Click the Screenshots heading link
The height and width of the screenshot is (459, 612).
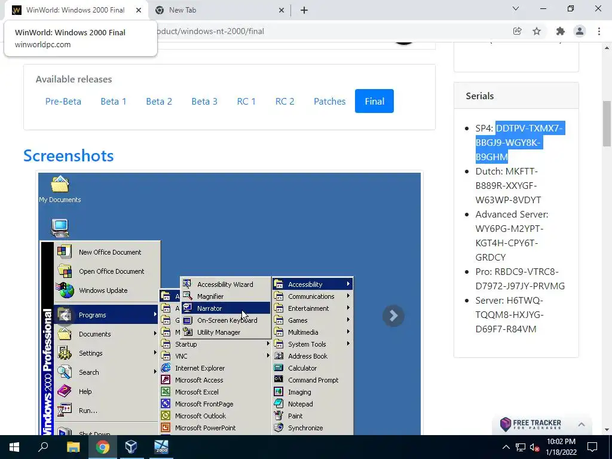click(x=69, y=156)
